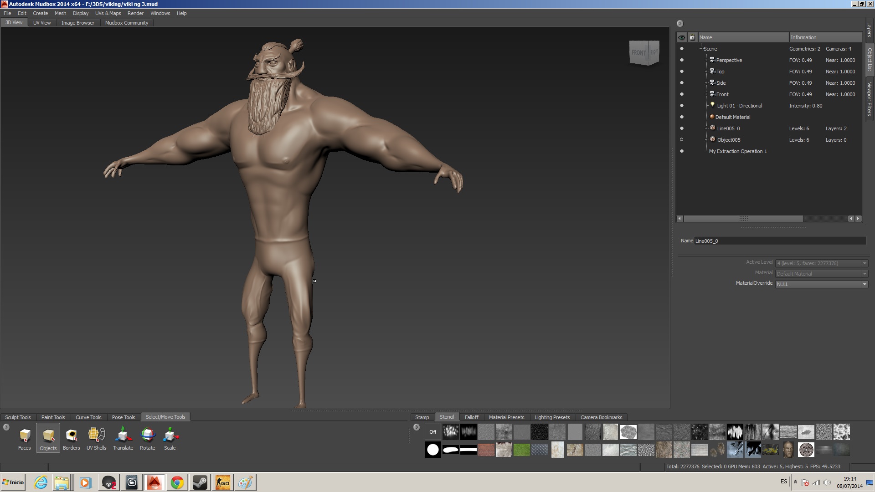Click the ViewCube navigation widget
Screen dimensions: 875x492
[x=643, y=53]
